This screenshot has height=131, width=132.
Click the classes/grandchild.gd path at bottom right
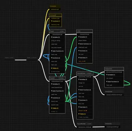pyautogui.click(x=112, y=127)
